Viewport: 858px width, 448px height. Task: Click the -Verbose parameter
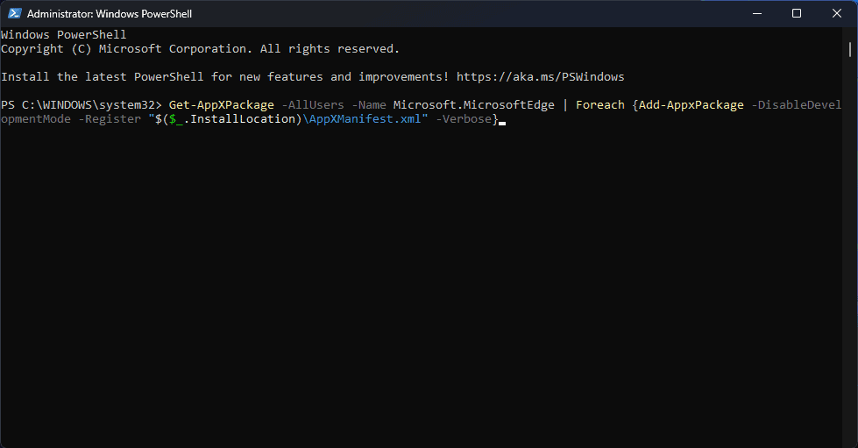click(463, 119)
